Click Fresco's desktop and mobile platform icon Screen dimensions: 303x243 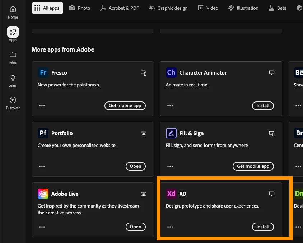click(143, 73)
